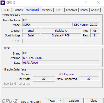
Task: Click the Southbridge vendor Intel field
Action: (x=31, y=35)
